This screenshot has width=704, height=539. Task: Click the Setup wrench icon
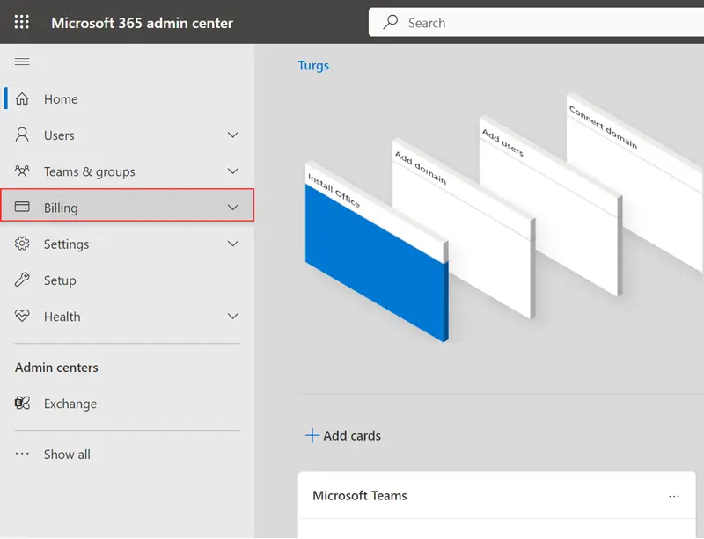[x=23, y=280]
